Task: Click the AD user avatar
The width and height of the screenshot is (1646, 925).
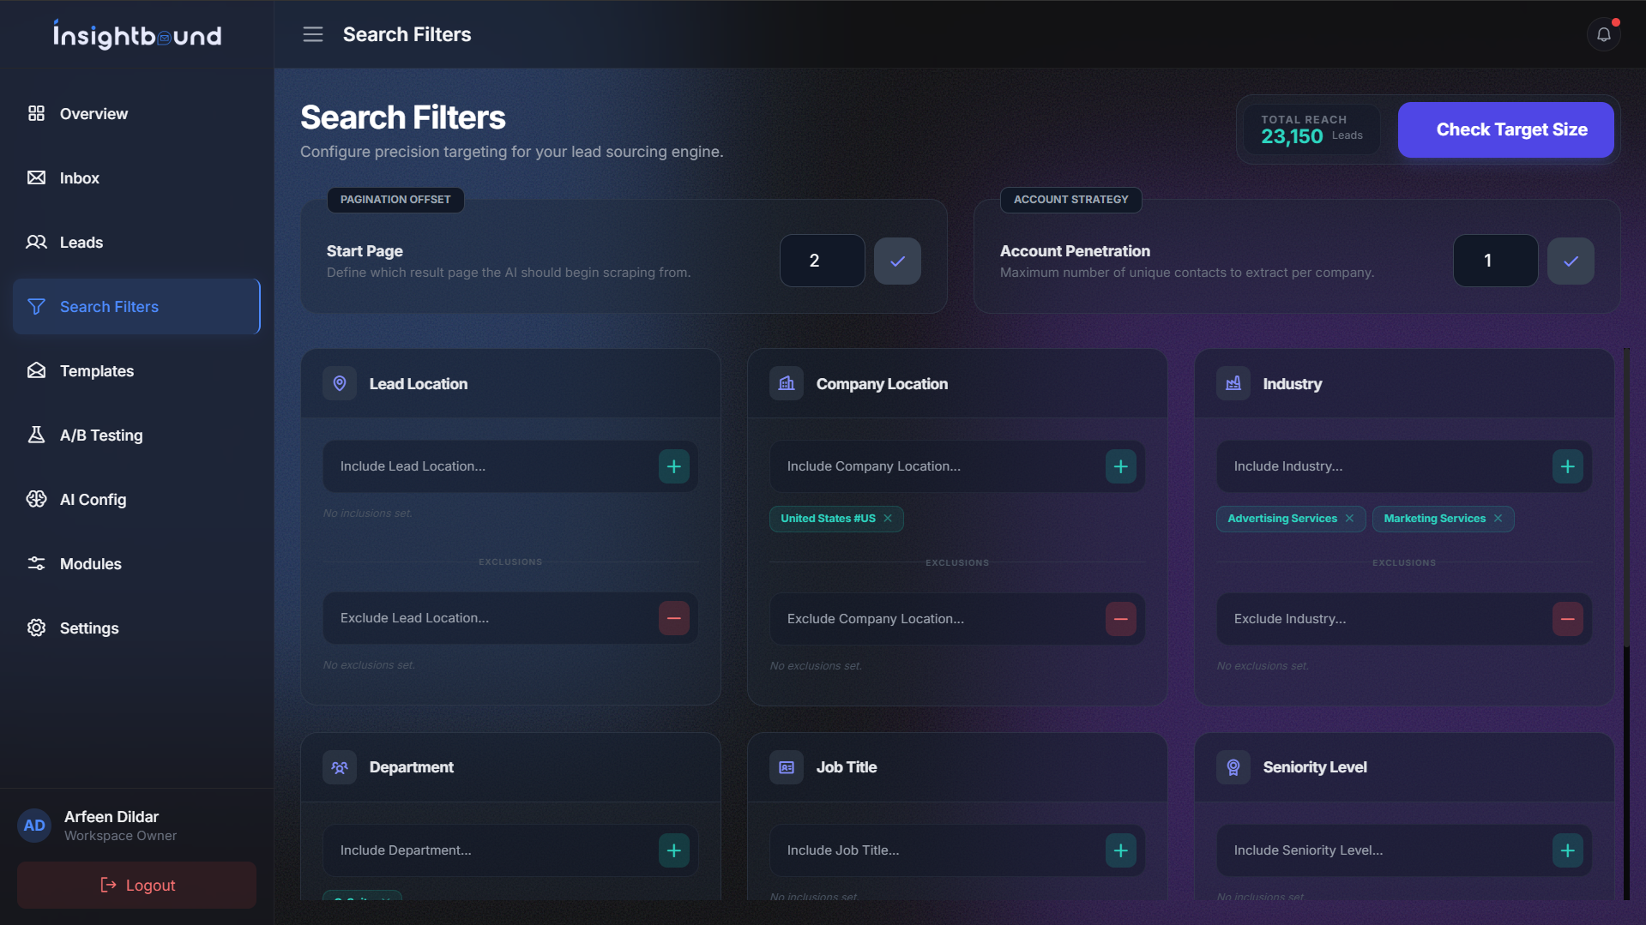Action: (34, 826)
